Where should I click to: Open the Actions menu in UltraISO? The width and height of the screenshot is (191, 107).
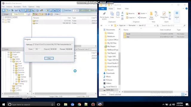[x=9, y=7]
